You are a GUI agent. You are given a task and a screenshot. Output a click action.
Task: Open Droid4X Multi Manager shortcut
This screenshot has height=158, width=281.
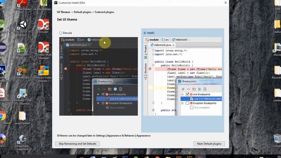coord(43,50)
